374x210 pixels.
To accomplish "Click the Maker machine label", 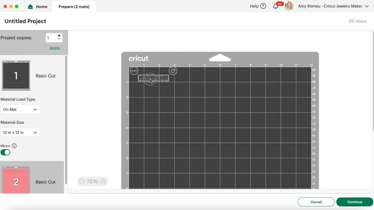I will tap(361, 21).
